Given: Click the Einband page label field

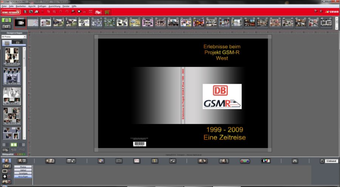Looking at the screenshot, I should (x=331, y=161).
